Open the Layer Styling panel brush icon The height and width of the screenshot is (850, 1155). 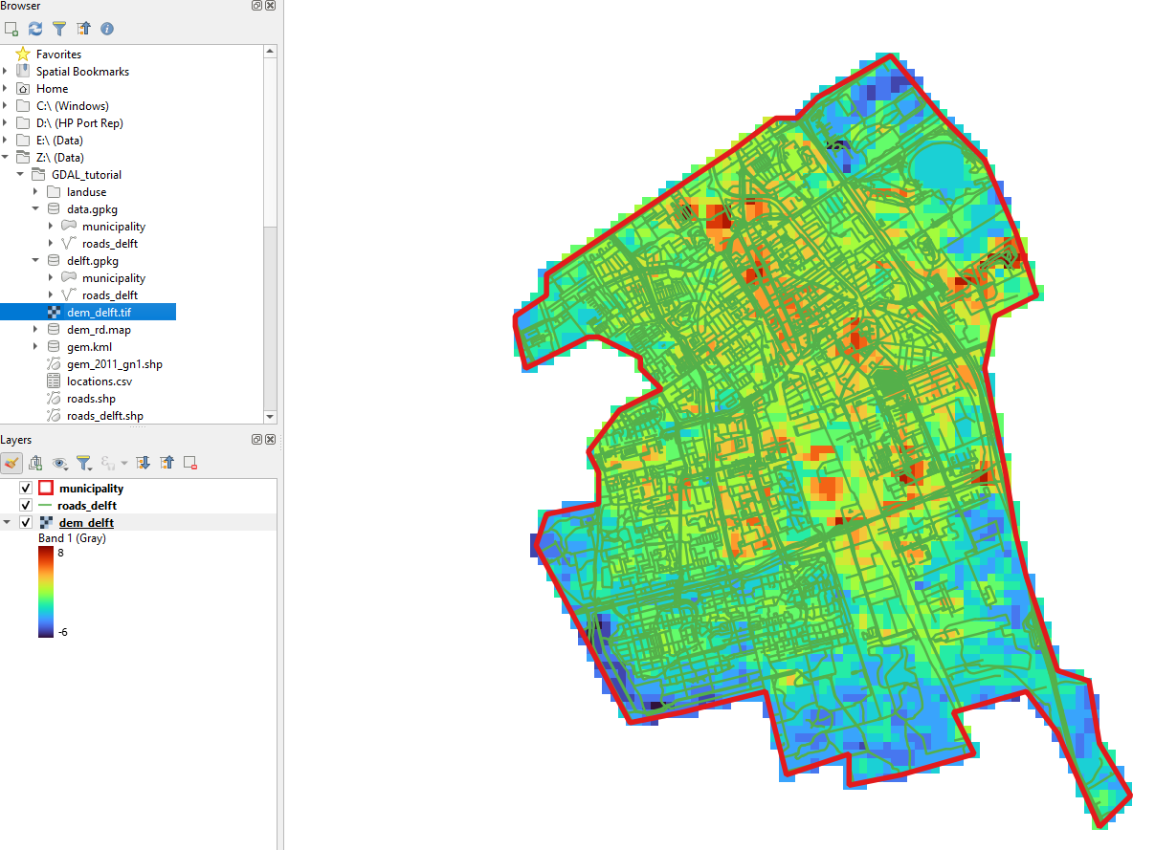[11, 463]
